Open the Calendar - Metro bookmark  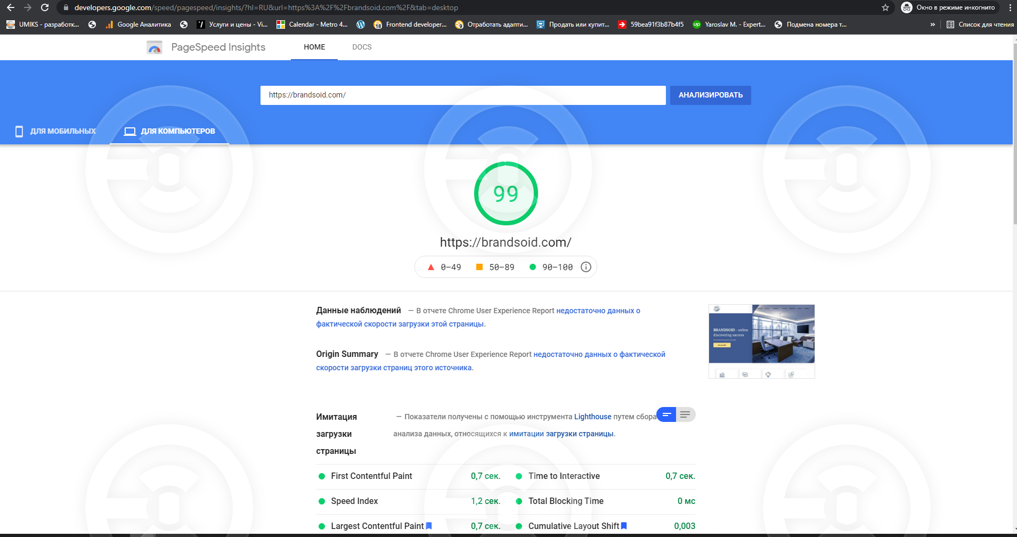point(312,25)
